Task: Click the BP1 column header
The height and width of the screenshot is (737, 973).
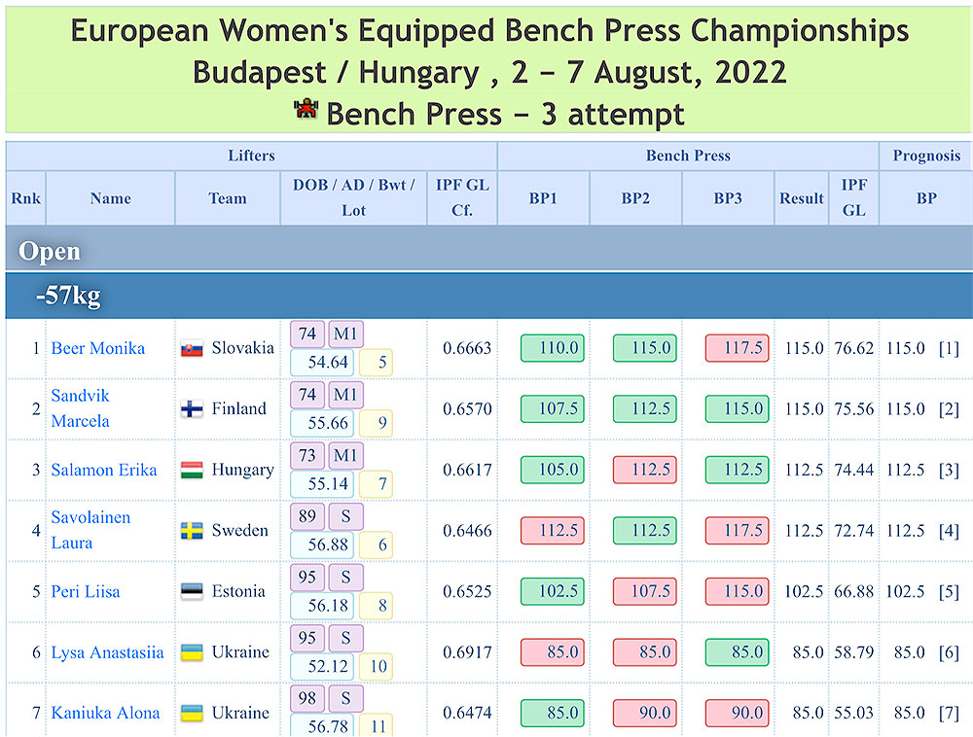Action: pyautogui.click(x=543, y=198)
